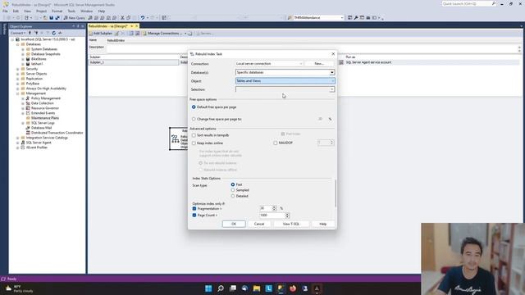Image resolution: width=525 pixels, height=295 pixels.
Task: Enable Keep index online checkbox
Action: pyautogui.click(x=194, y=143)
